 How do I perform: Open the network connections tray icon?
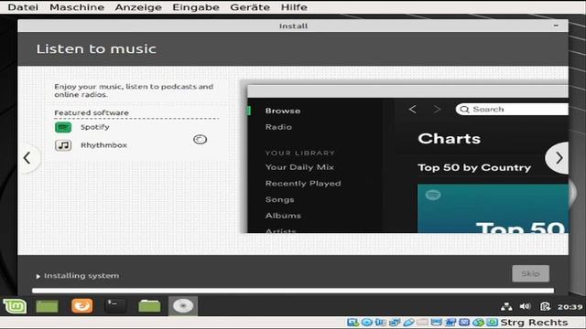[x=506, y=307]
